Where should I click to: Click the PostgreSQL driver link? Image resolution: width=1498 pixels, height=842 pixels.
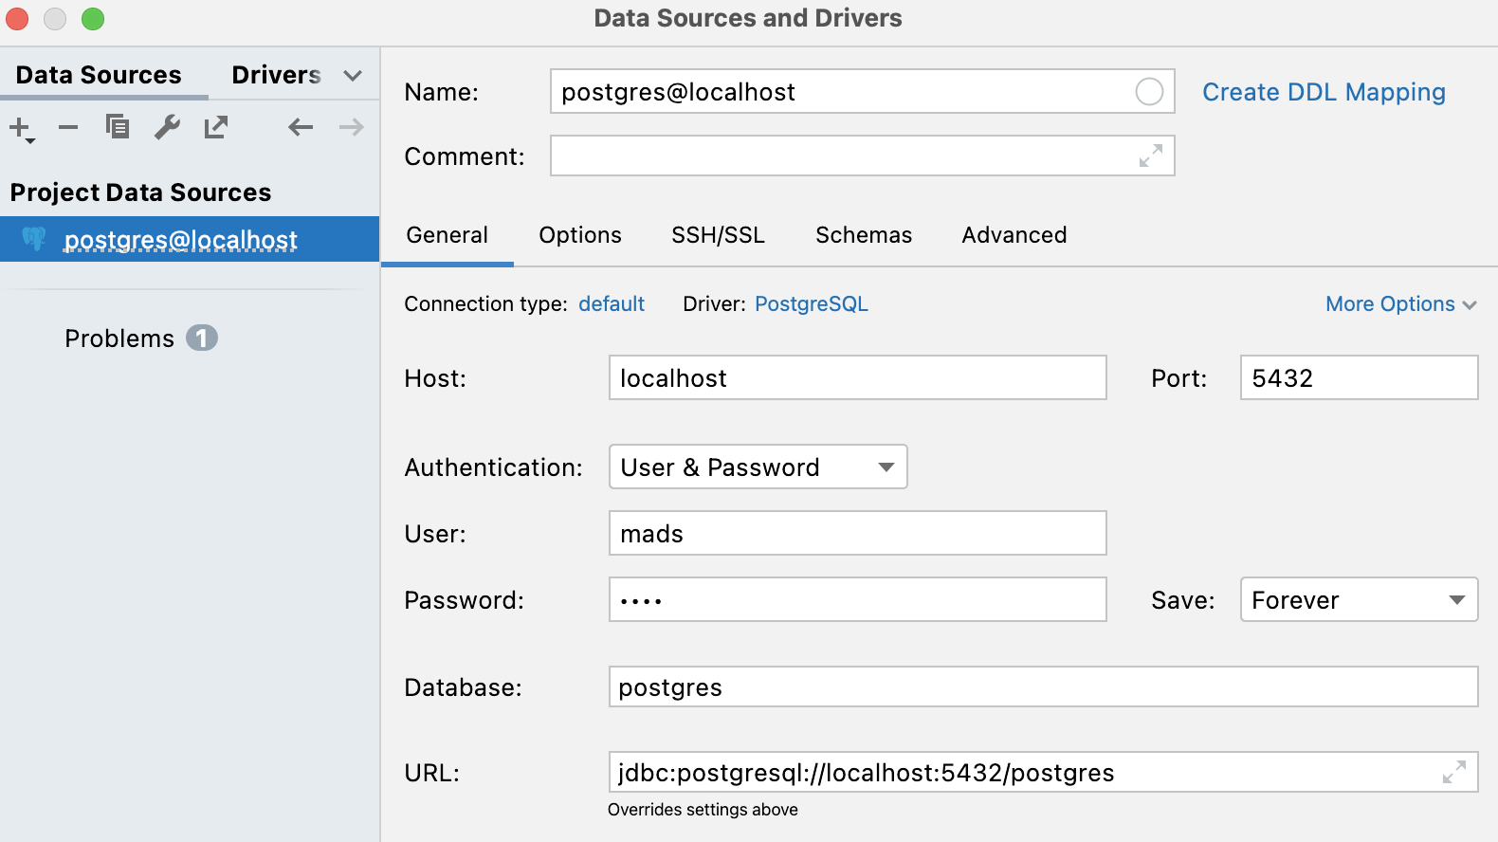click(812, 304)
